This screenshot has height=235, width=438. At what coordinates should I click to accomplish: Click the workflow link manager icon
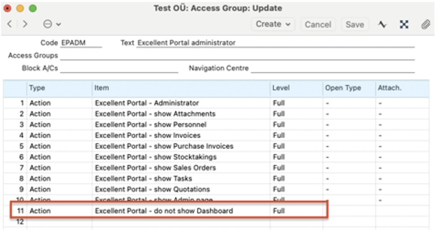click(x=404, y=24)
